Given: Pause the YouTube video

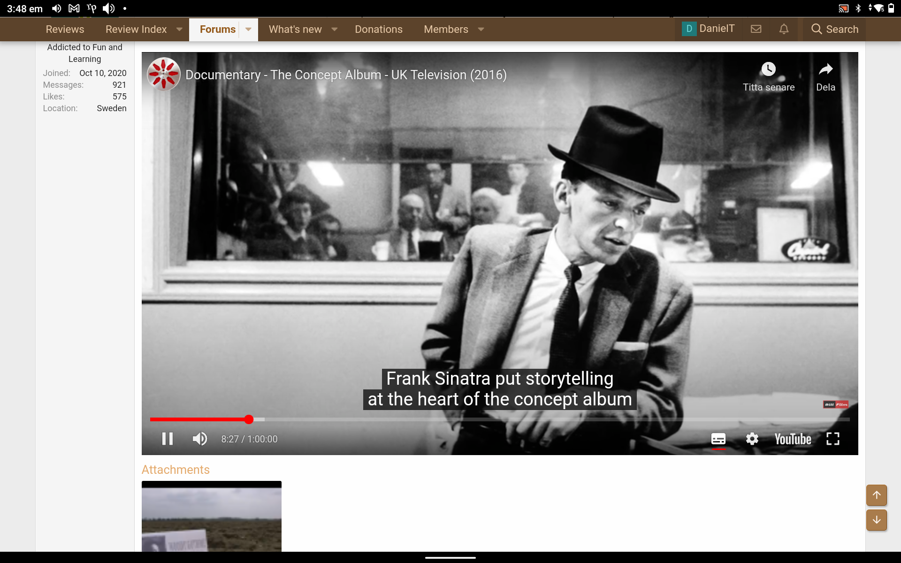Looking at the screenshot, I should click(168, 439).
